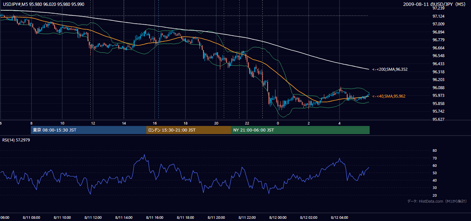The image size is (471, 221).
Task: Click hour marker 2 under price chart
Action: coord(309,123)
